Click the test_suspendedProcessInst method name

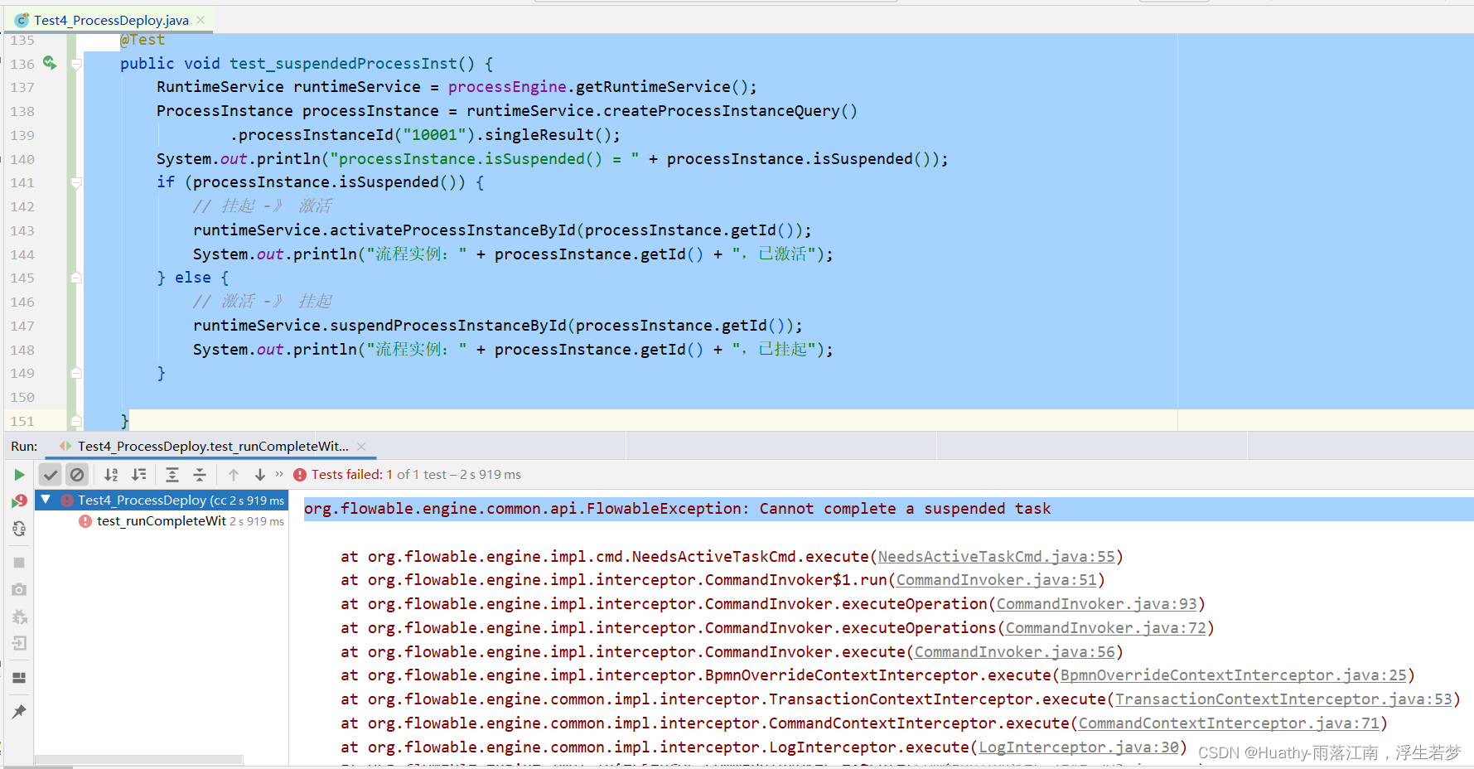343,64
